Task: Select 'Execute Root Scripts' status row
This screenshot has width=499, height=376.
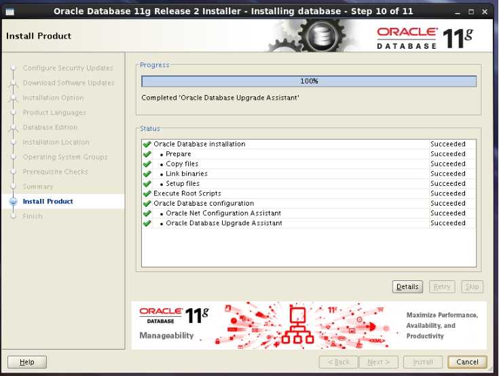Action: click(x=309, y=193)
